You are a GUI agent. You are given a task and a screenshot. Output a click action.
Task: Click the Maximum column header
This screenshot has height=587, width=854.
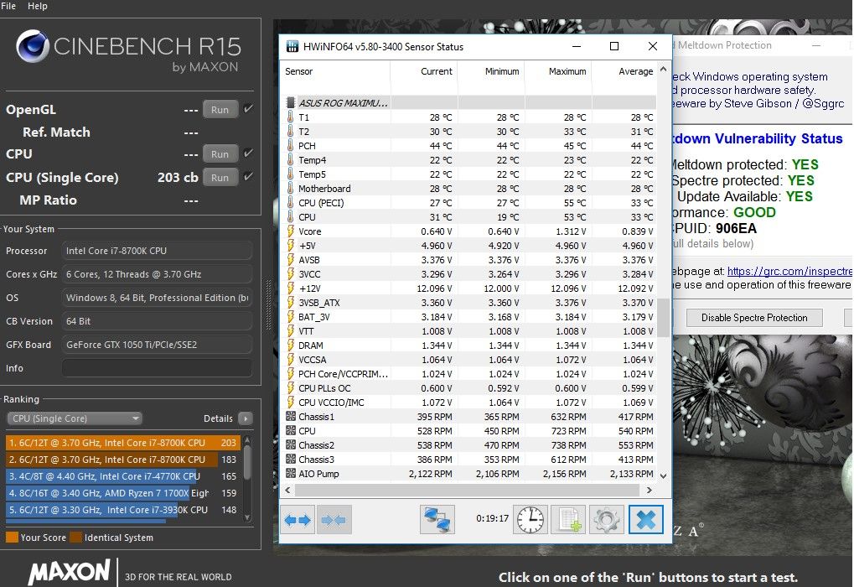click(557, 71)
